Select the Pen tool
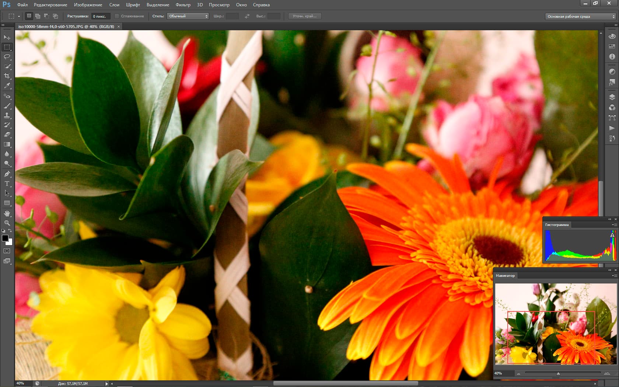Image resolution: width=619 pixels, height=387 pixels. tap(7, 174)
